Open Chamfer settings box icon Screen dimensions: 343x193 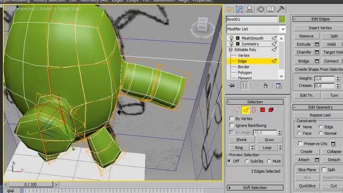pyautogui.click(x=317, y=53)
